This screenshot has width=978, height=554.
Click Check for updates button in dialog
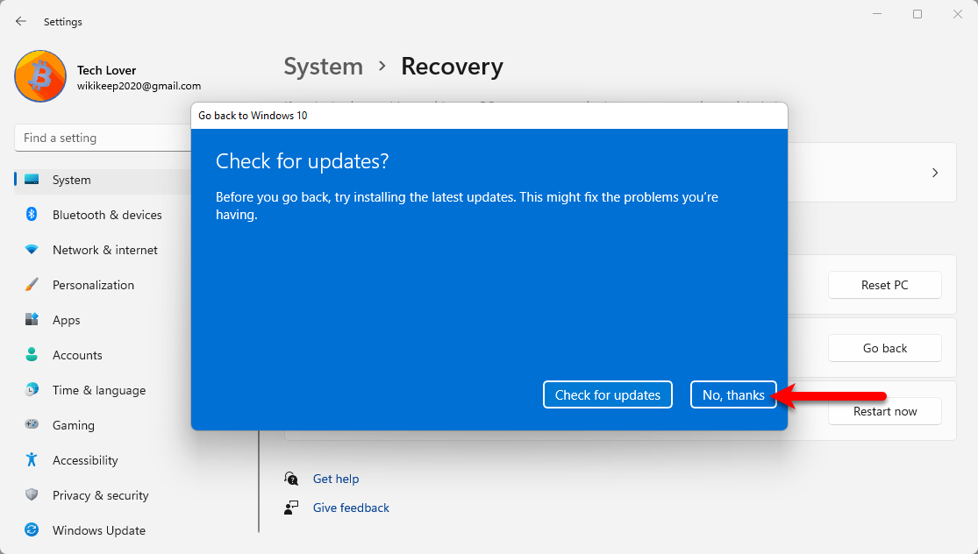point(608,394)
